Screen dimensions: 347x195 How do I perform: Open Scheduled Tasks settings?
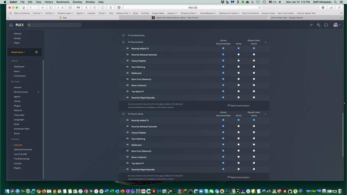click(21, 129)
